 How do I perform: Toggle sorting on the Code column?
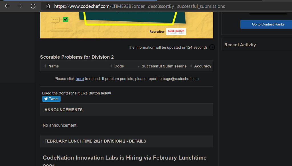(x=111, y=66)
